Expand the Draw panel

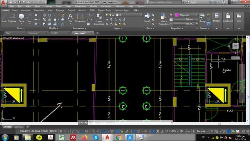[x=21, y=28]
